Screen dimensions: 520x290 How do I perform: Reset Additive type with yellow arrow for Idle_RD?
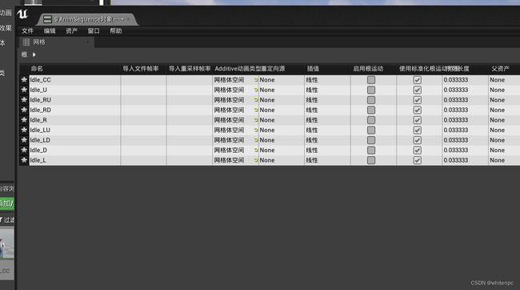click(x=256, y=110)
